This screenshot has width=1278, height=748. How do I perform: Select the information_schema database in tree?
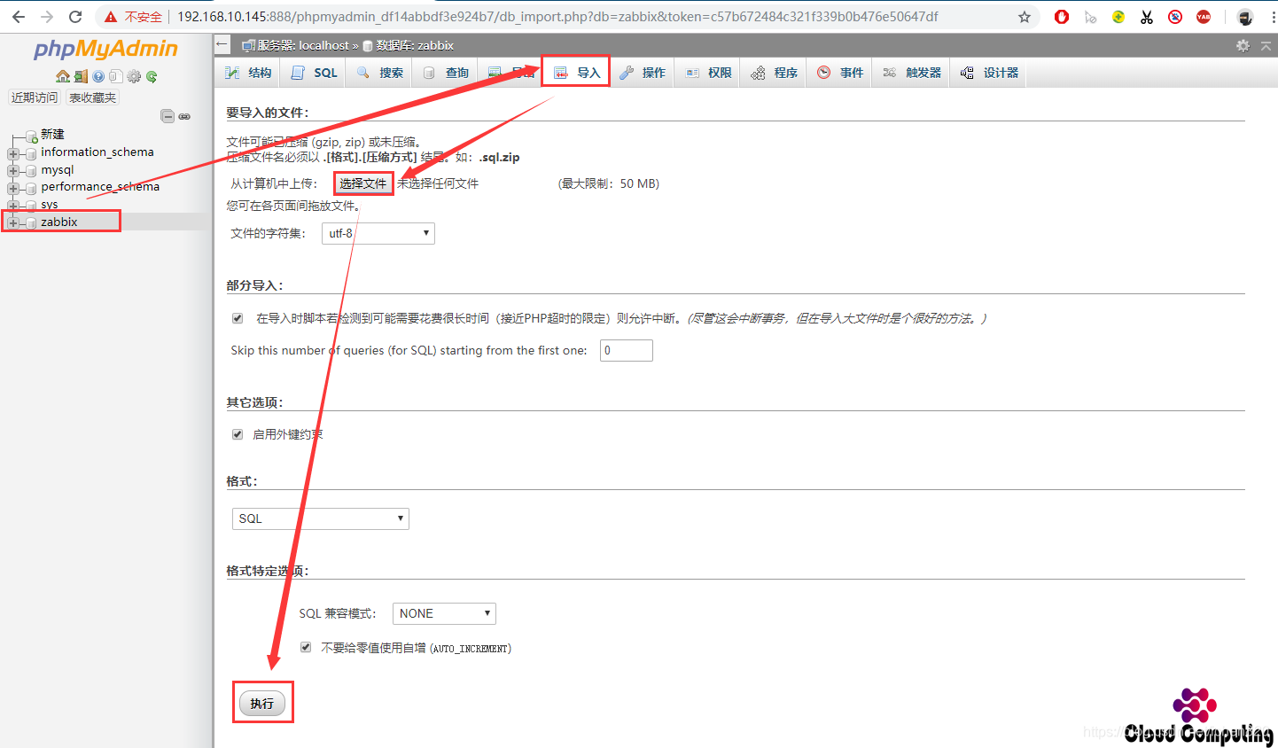(97, 152)
